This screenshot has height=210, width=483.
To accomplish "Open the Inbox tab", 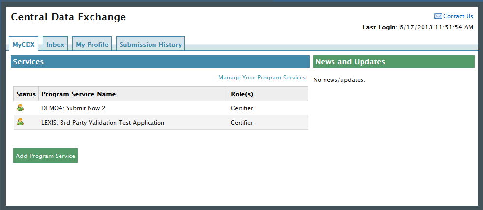I will [56, 44].
